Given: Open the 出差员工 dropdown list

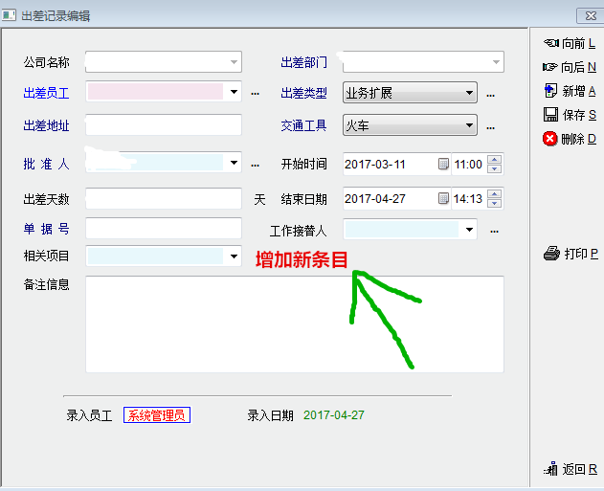Looking at the screenshot, I should 234,93.
